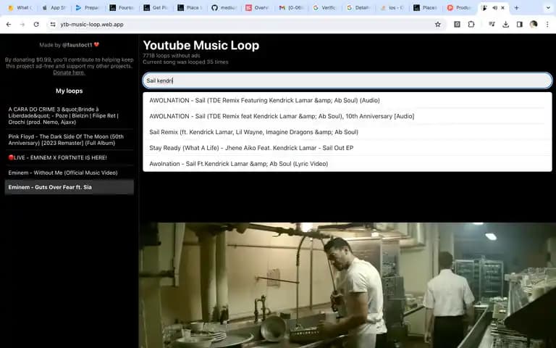Select 'Stay Ready (What A Life) - Jhene Aiko' suggestion
This screenshot has height=348, width=556.
coord(347,148)
